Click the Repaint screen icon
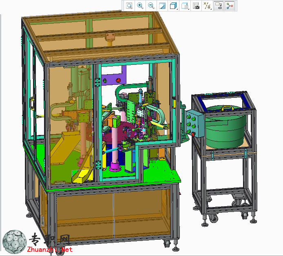Image resolution: width=283 pixels, height=256 pixels. pos(162,6)
